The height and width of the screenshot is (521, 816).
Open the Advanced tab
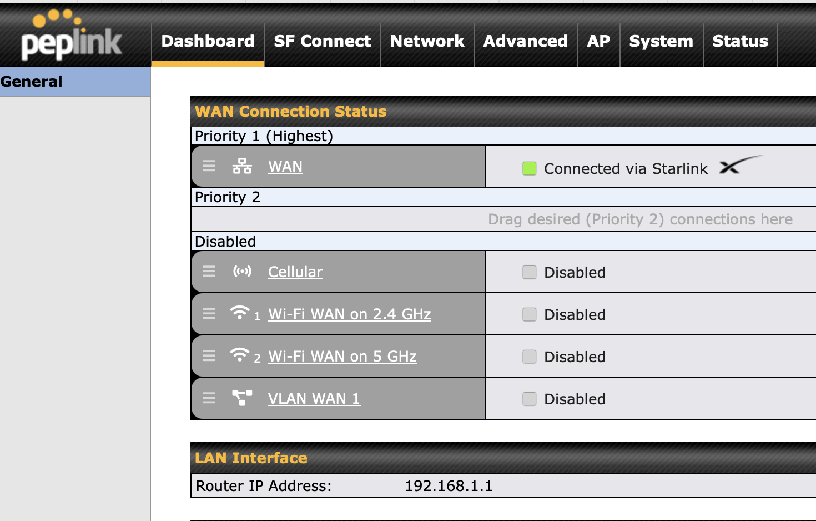click(x=525, y=41)
